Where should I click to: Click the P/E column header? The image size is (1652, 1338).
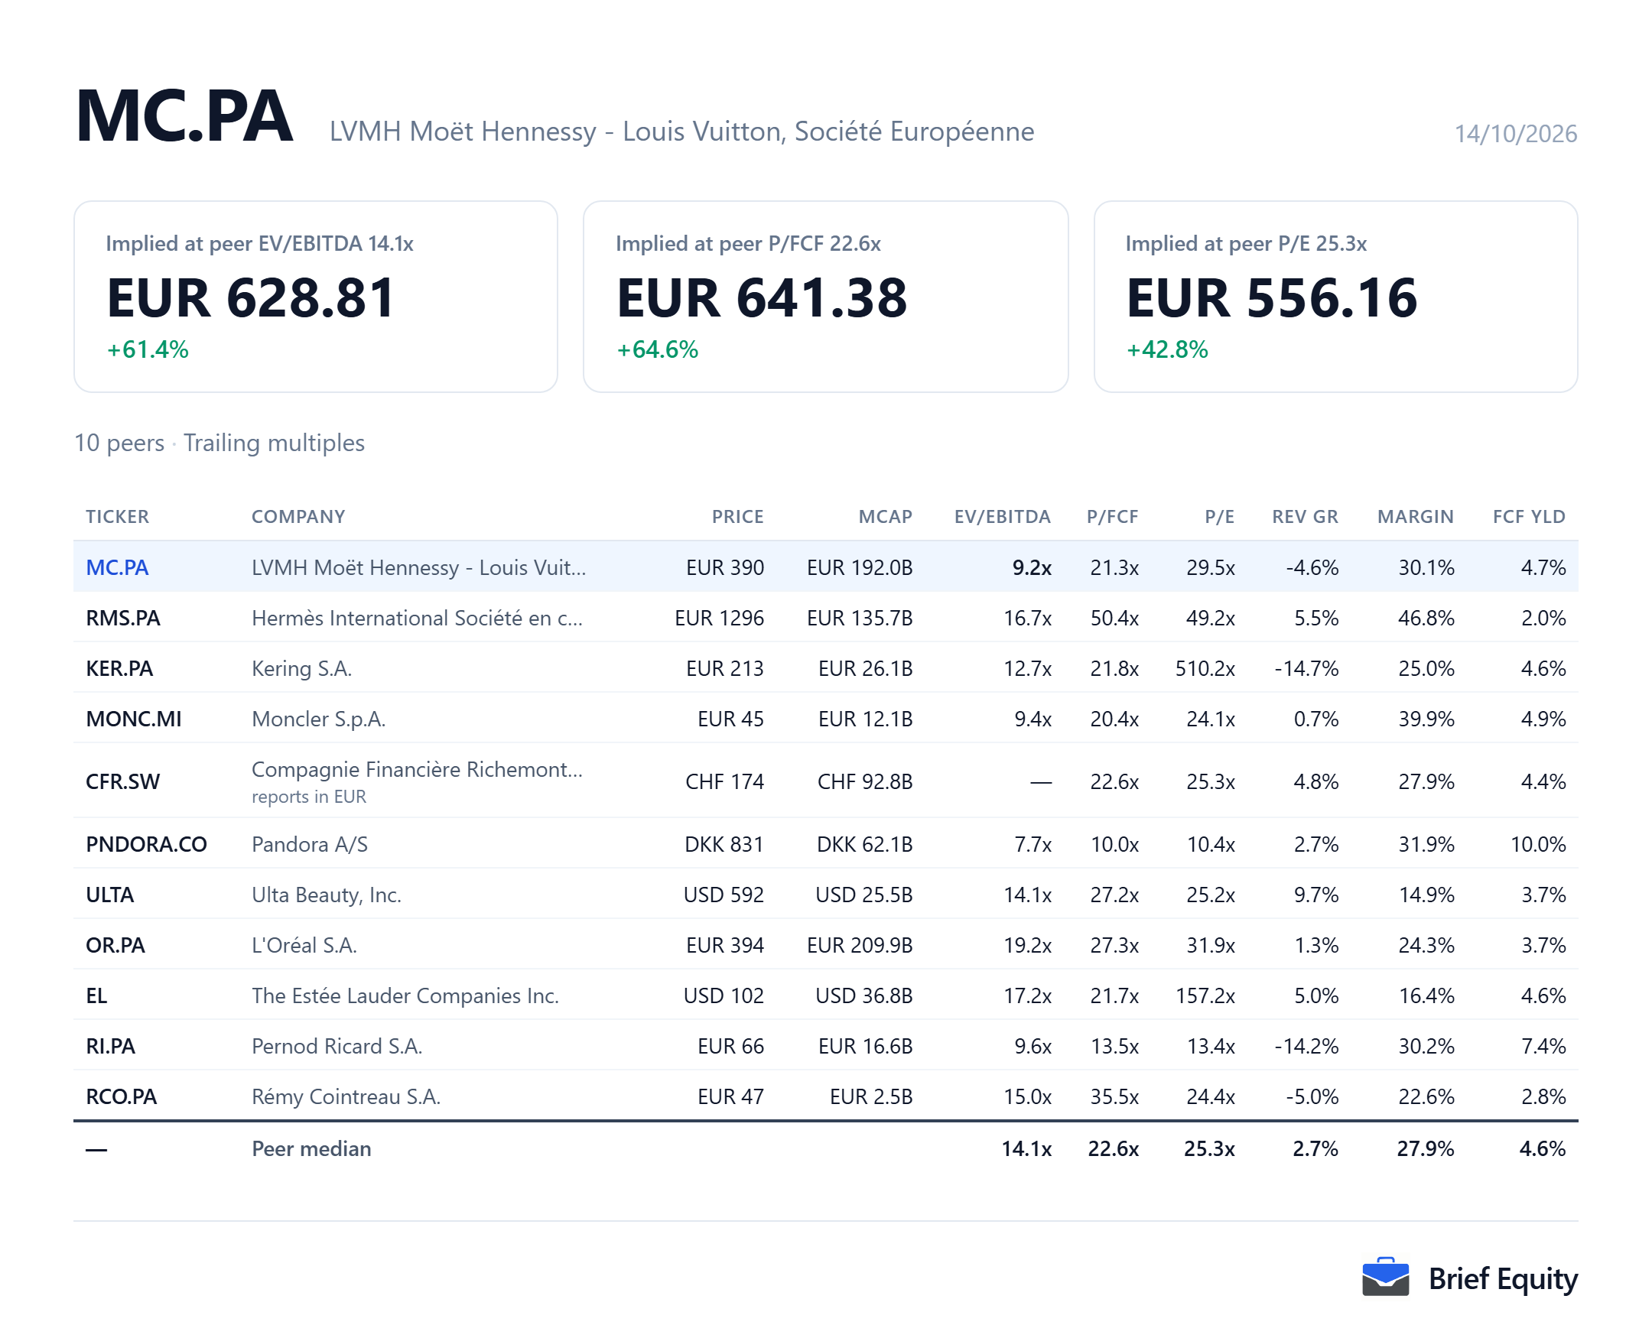click(x=1220, y=516)
